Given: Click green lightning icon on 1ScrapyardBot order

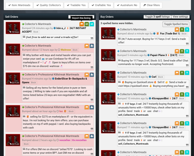Looking at the screenshot, I should [x=182, y=123].
